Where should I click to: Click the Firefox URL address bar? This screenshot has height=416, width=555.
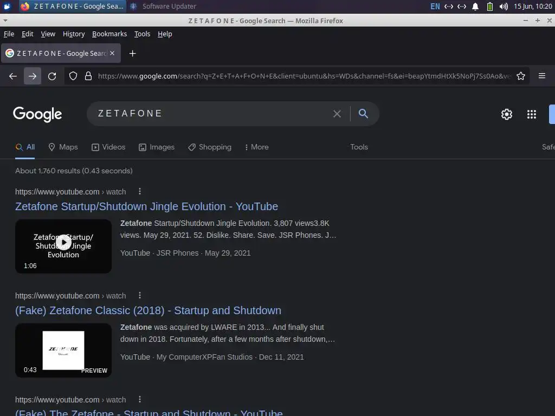coord(305,76)
